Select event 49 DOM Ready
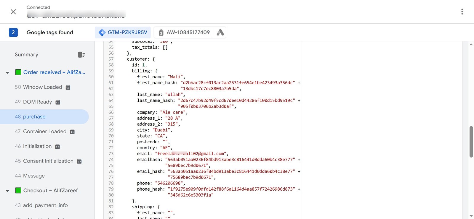474x219 pixels. tap(33, 102)
